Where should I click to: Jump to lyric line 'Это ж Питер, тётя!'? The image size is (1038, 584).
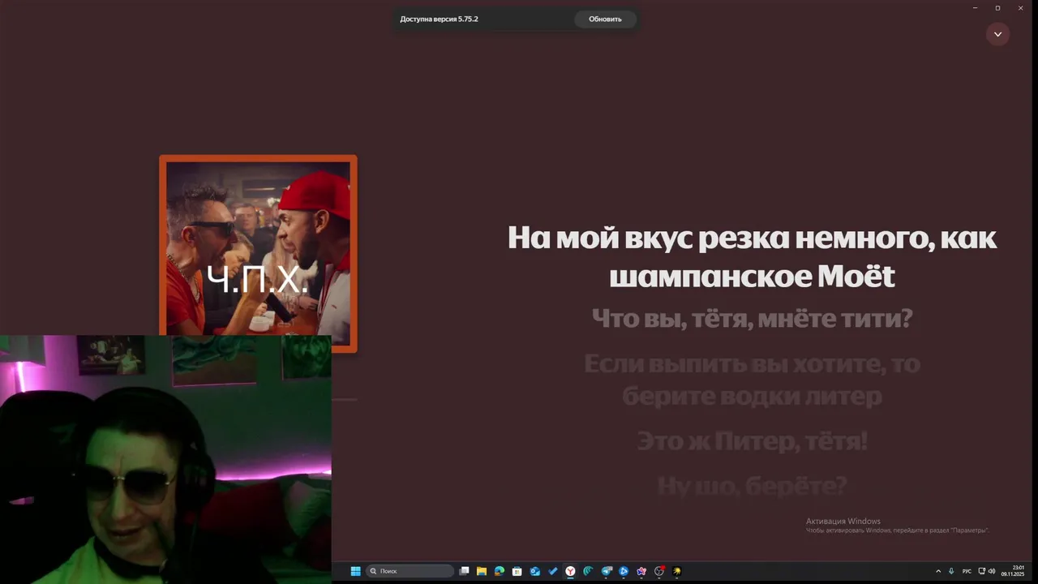click(x=752, y=442)
